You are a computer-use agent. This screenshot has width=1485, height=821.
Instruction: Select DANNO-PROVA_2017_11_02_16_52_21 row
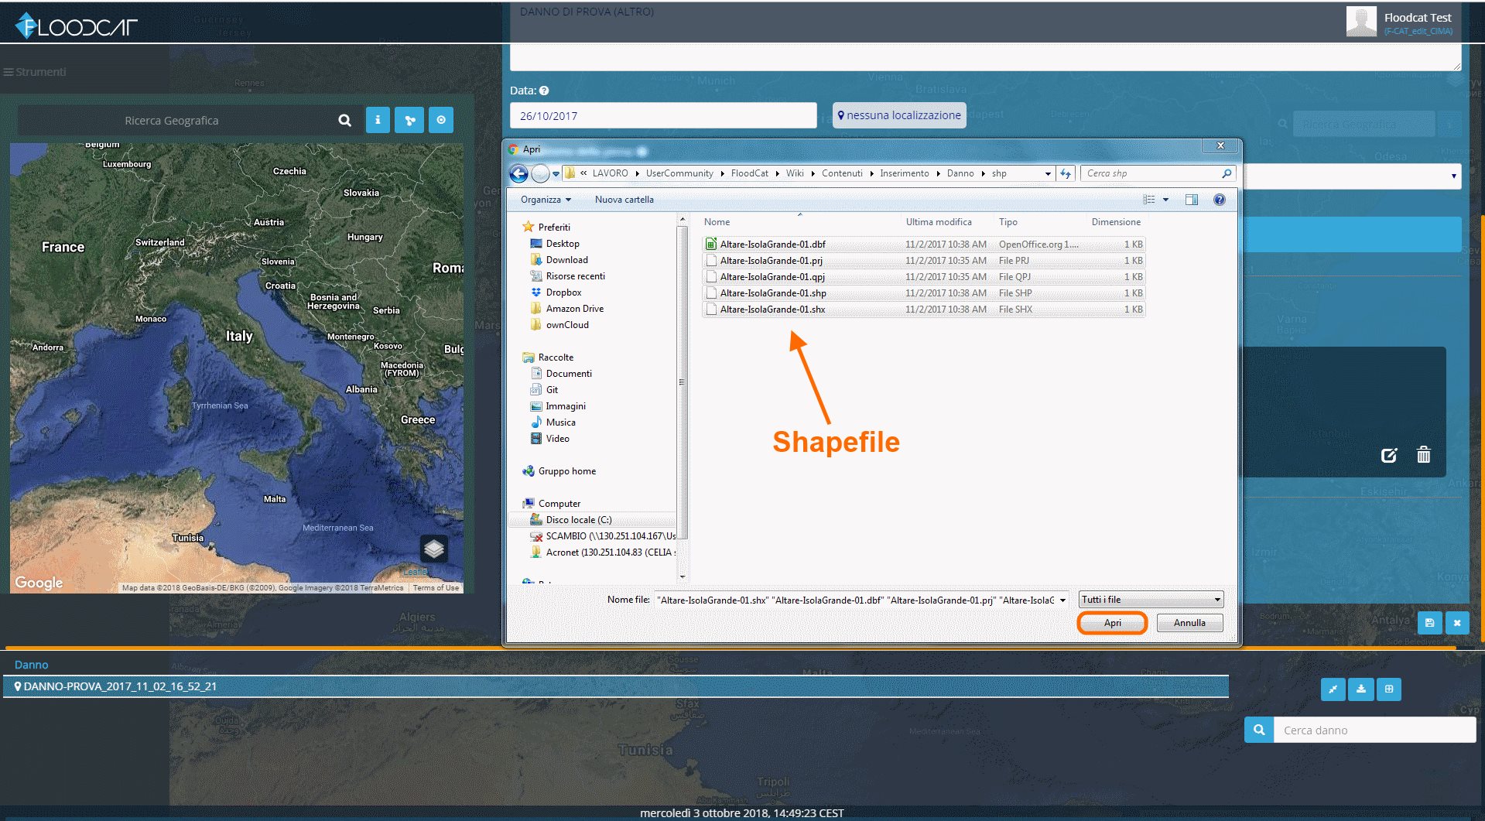click(x=616, y=686)
